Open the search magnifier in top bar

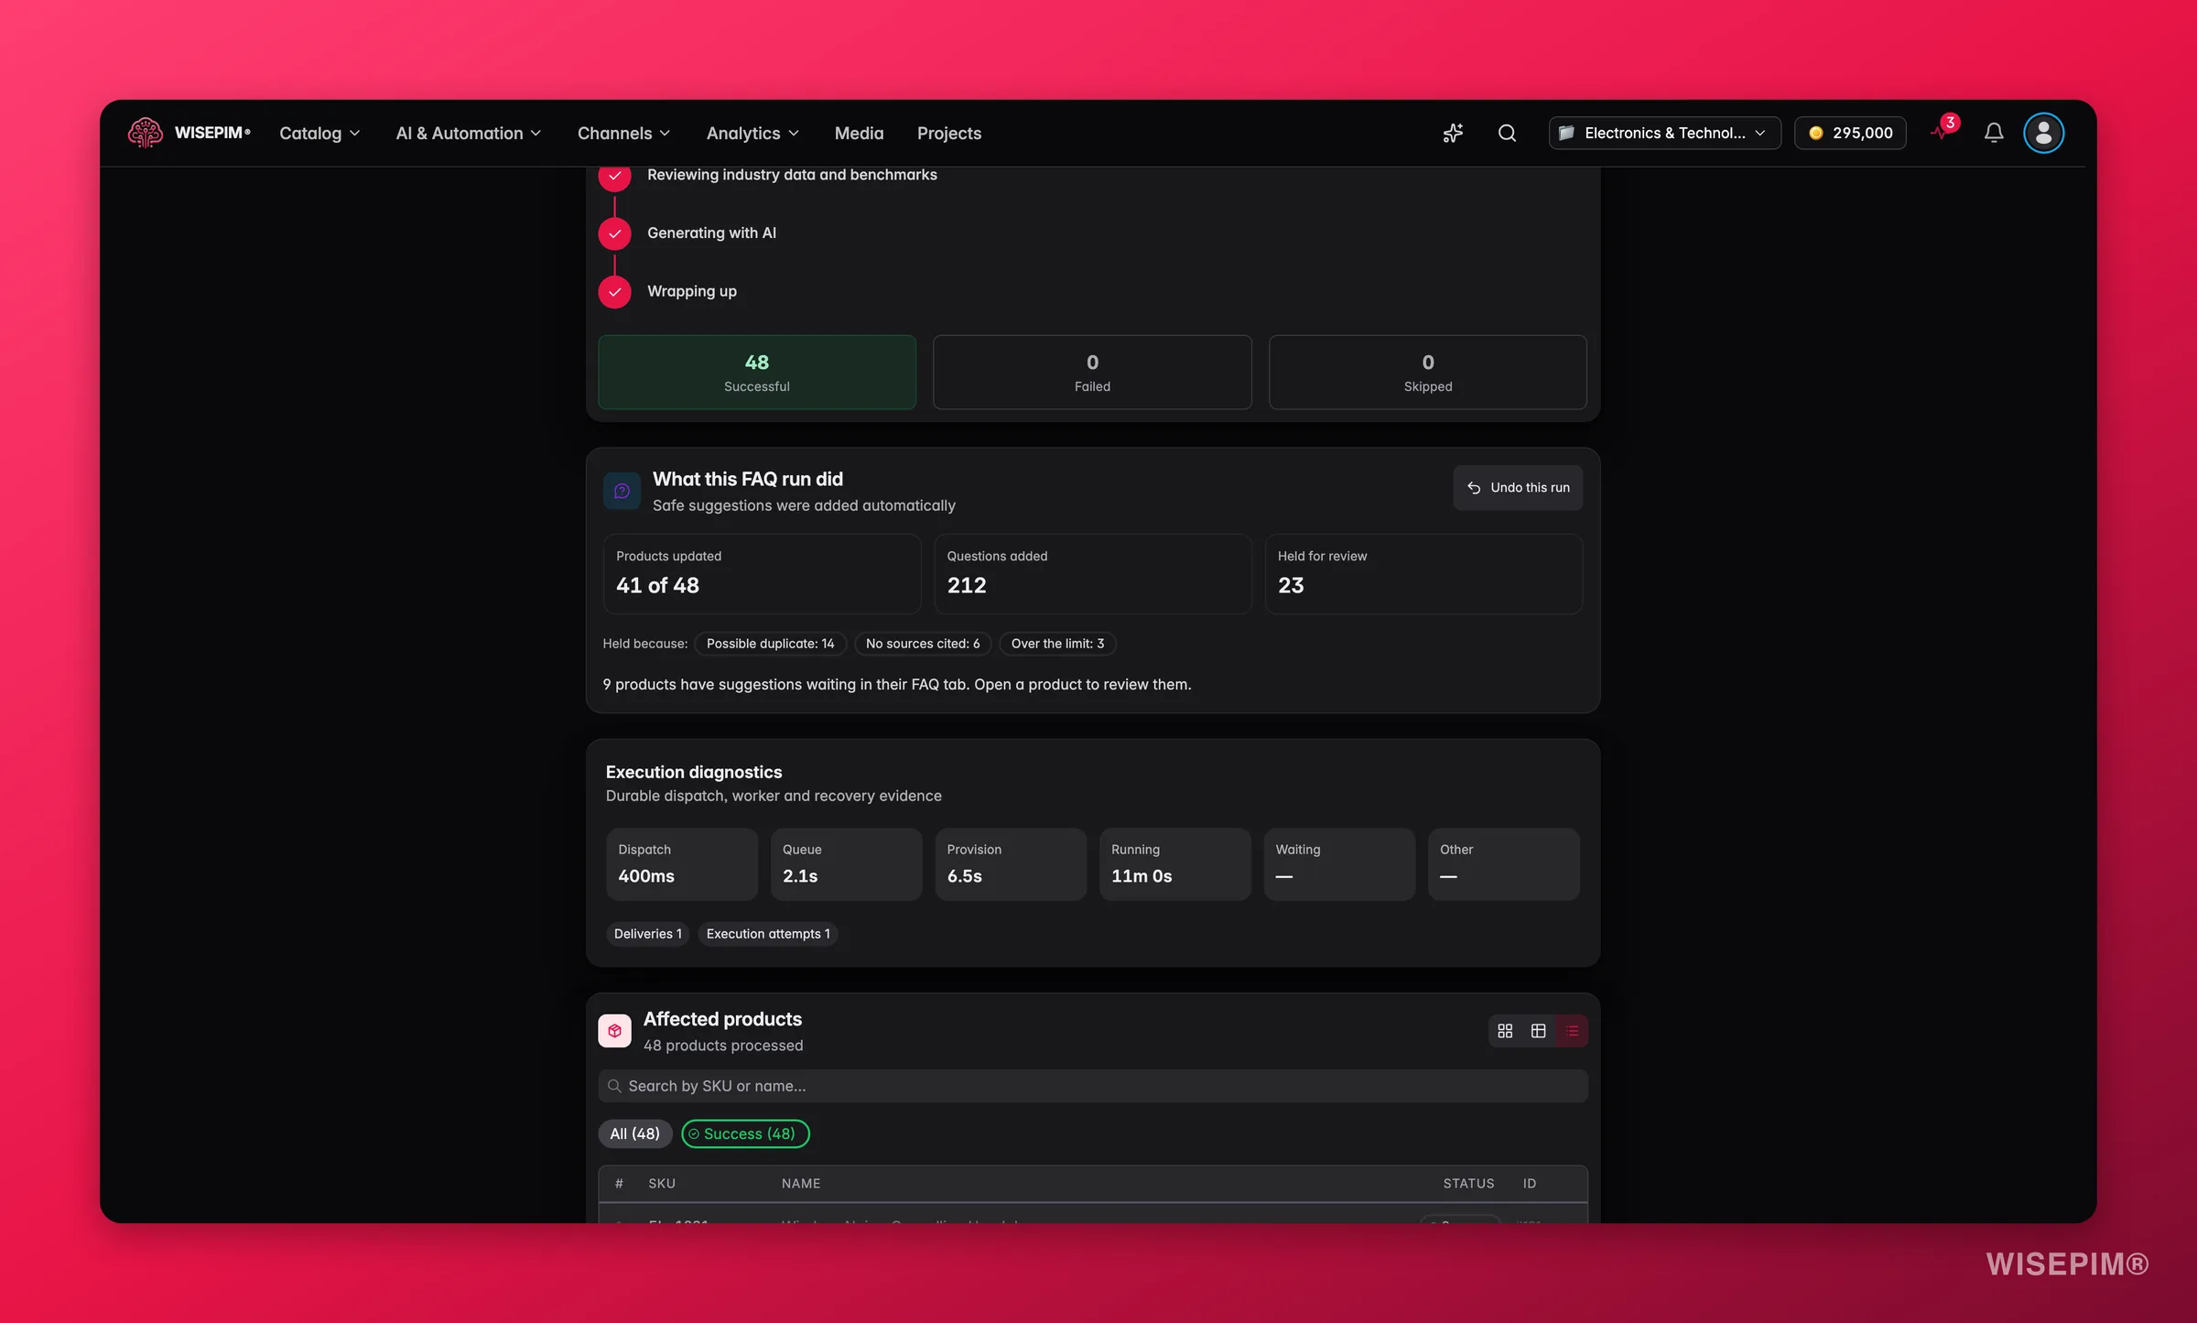coord(1507,134)
